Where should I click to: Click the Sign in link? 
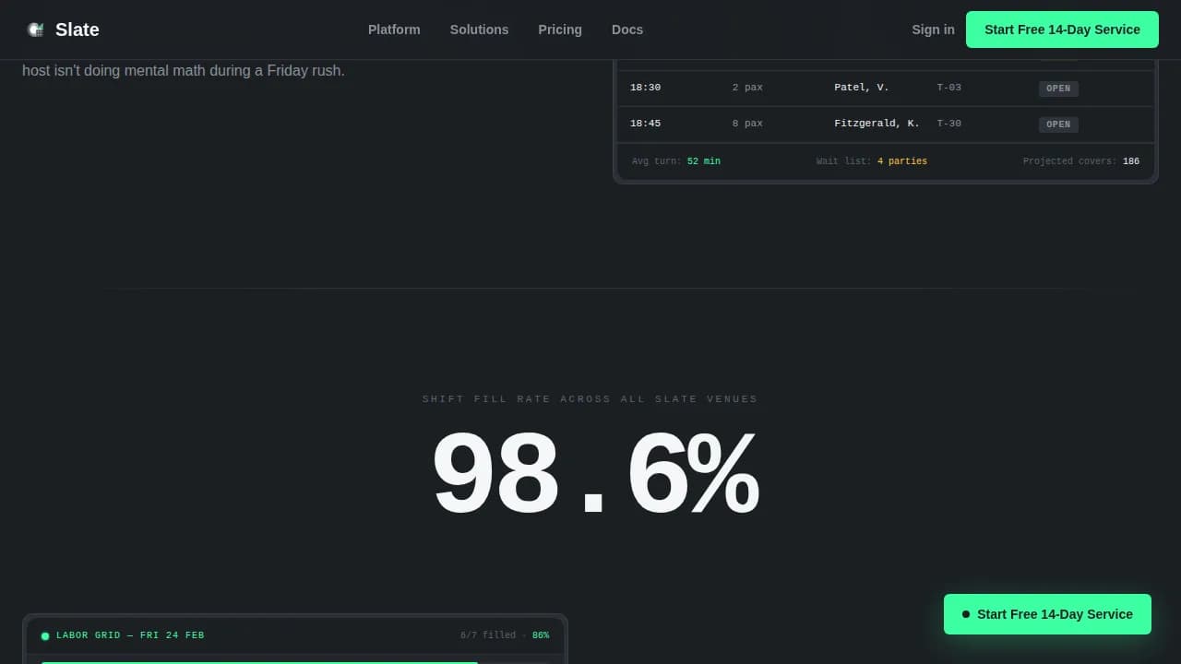pos(933,30)
